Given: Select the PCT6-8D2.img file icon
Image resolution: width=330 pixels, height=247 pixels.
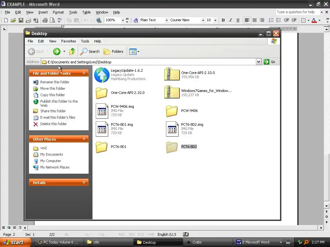Looking at the screenshot, I should [x=172, y=129].
